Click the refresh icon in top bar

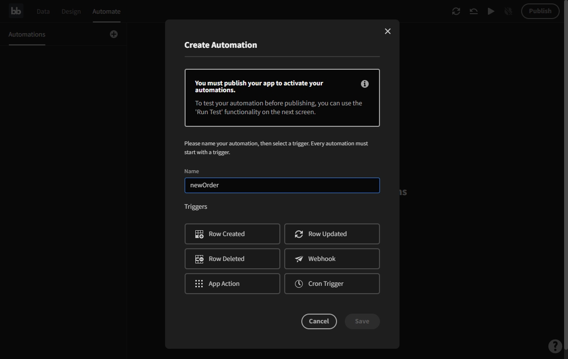click(x=456, y=11)
